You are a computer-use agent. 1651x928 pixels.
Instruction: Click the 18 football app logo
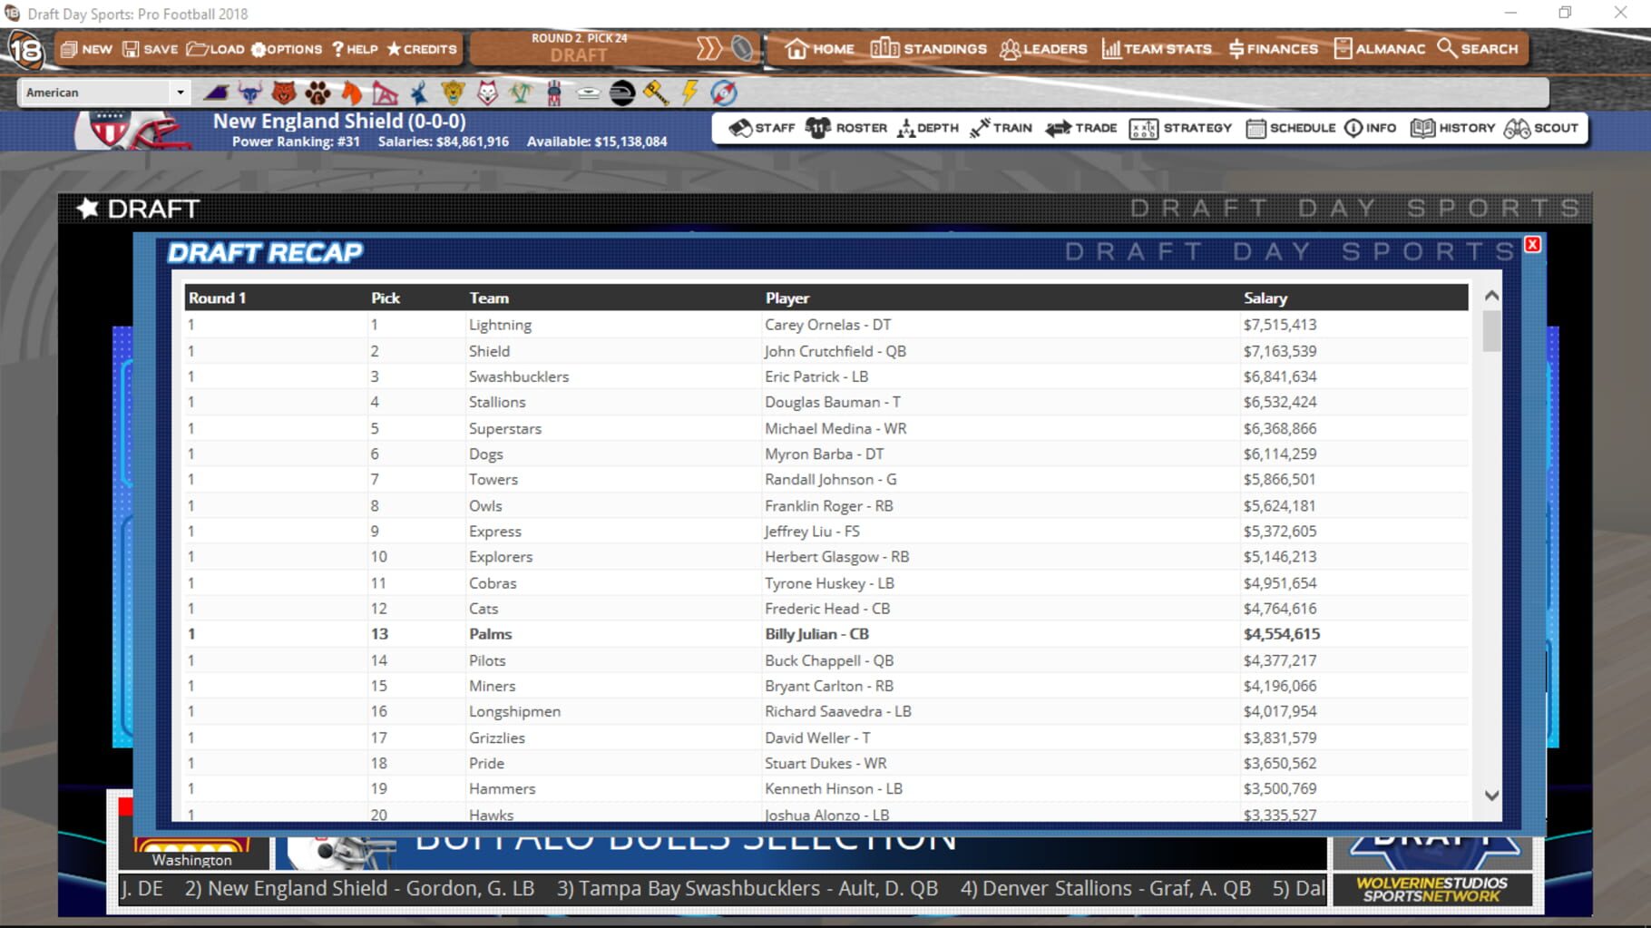[25, 51]
